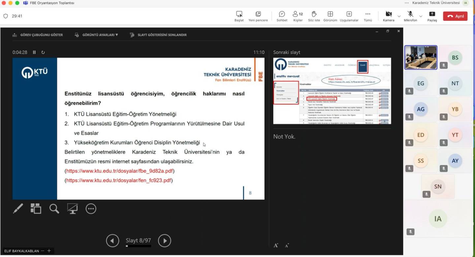Open GÖRÜNTÜ AYARLARI dropdown
Image resolution: width=475 pixels, height=257 pixels.
(96, 35)
